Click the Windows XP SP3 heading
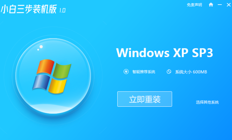The image size is (232, 140). pos(164,53)
